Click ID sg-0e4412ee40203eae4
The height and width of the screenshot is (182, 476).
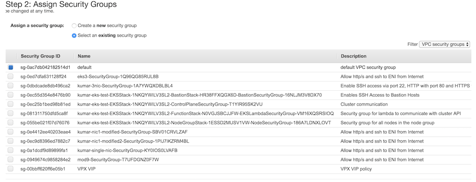click(x=46, y=132)
